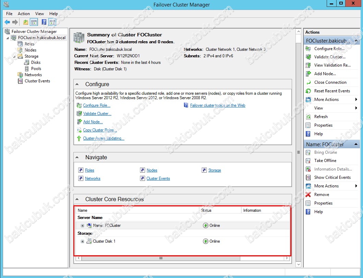This screenshot has height=278, width=363.
Task: Click the Information Details icon
Action: (308, 169)
